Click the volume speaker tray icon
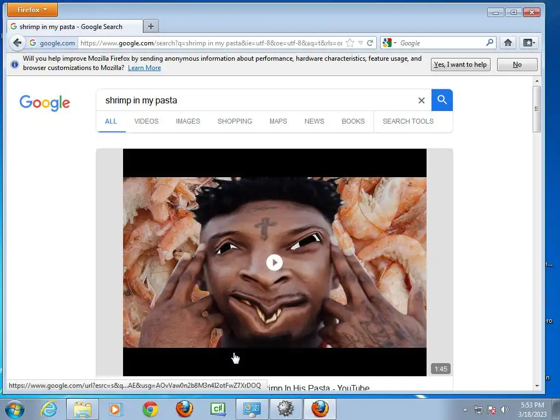The width and height of the screenshot is (560, 420). pyautogui.click(x=505, y=409)
